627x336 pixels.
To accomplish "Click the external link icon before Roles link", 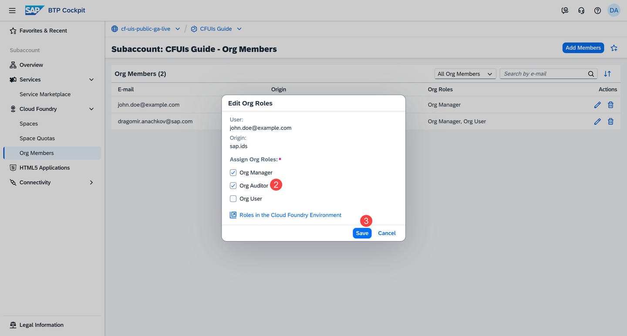I will [233, 215].
